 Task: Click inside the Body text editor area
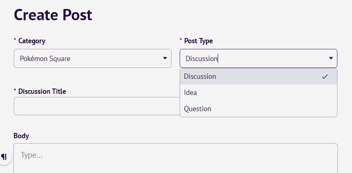(176, 158)
